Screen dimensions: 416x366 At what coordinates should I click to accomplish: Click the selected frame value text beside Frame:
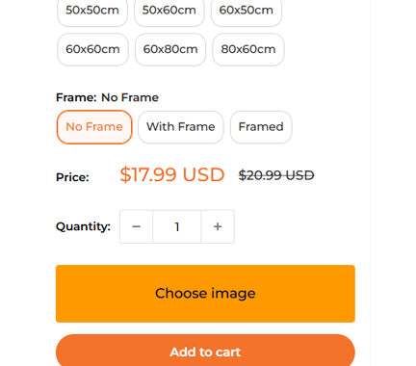pyautogui.click(x=130, y=97)
